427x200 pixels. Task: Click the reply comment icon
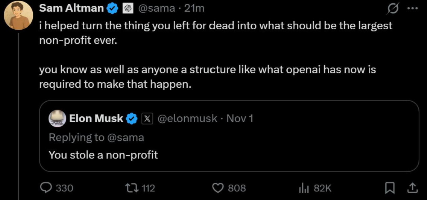pos(46,188)
